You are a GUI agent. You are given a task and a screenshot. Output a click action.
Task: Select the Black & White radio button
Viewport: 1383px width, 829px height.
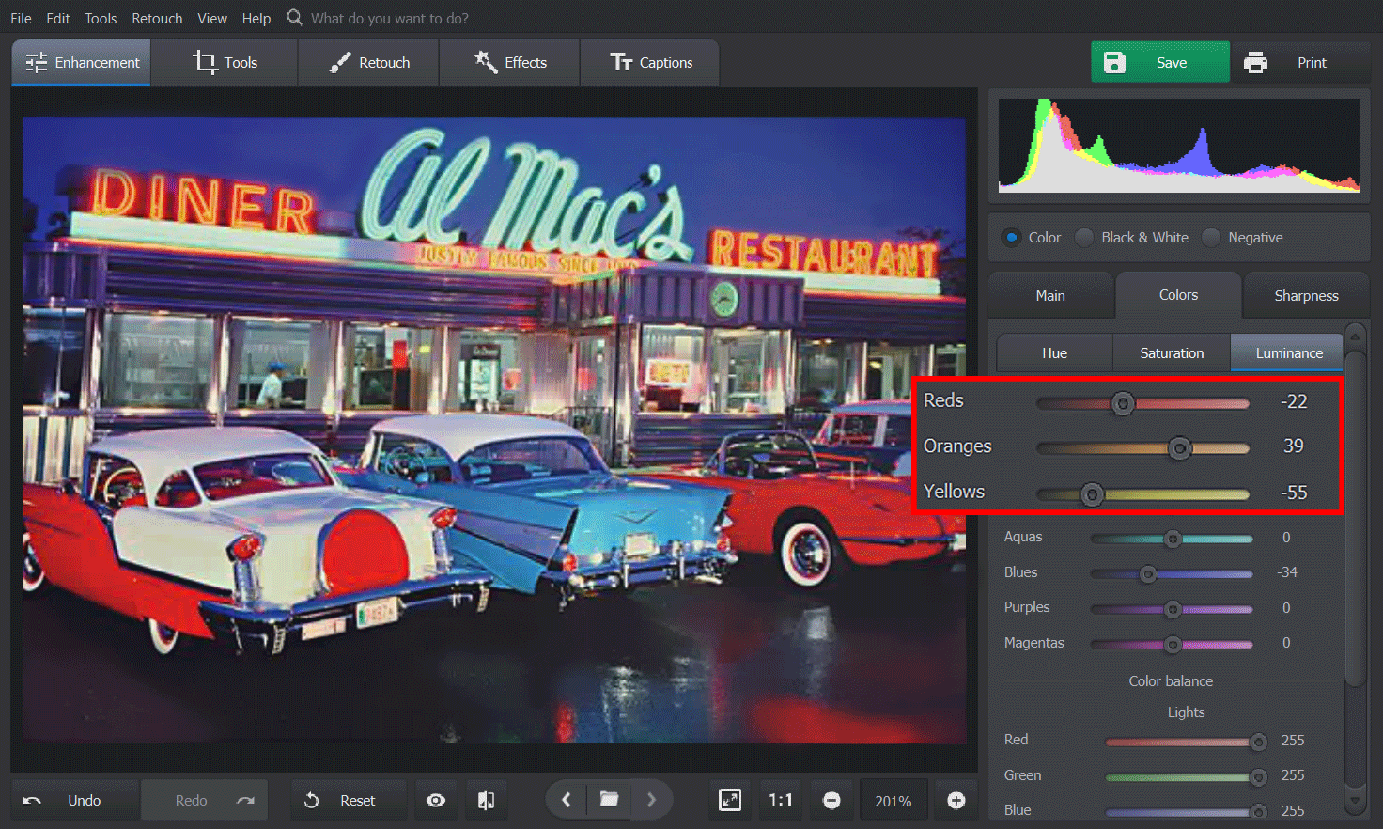tap(1085, 238)
